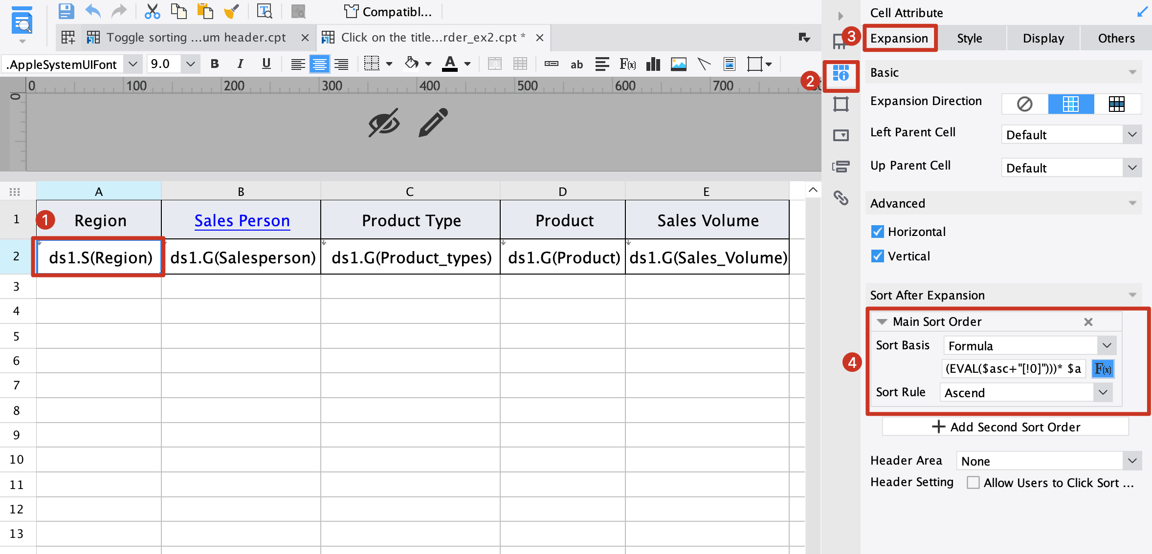Image resolution: width=1152 pixels, height=554 pixels.
Task: Insert an image using the picture icon
Action: pos(679,64)
